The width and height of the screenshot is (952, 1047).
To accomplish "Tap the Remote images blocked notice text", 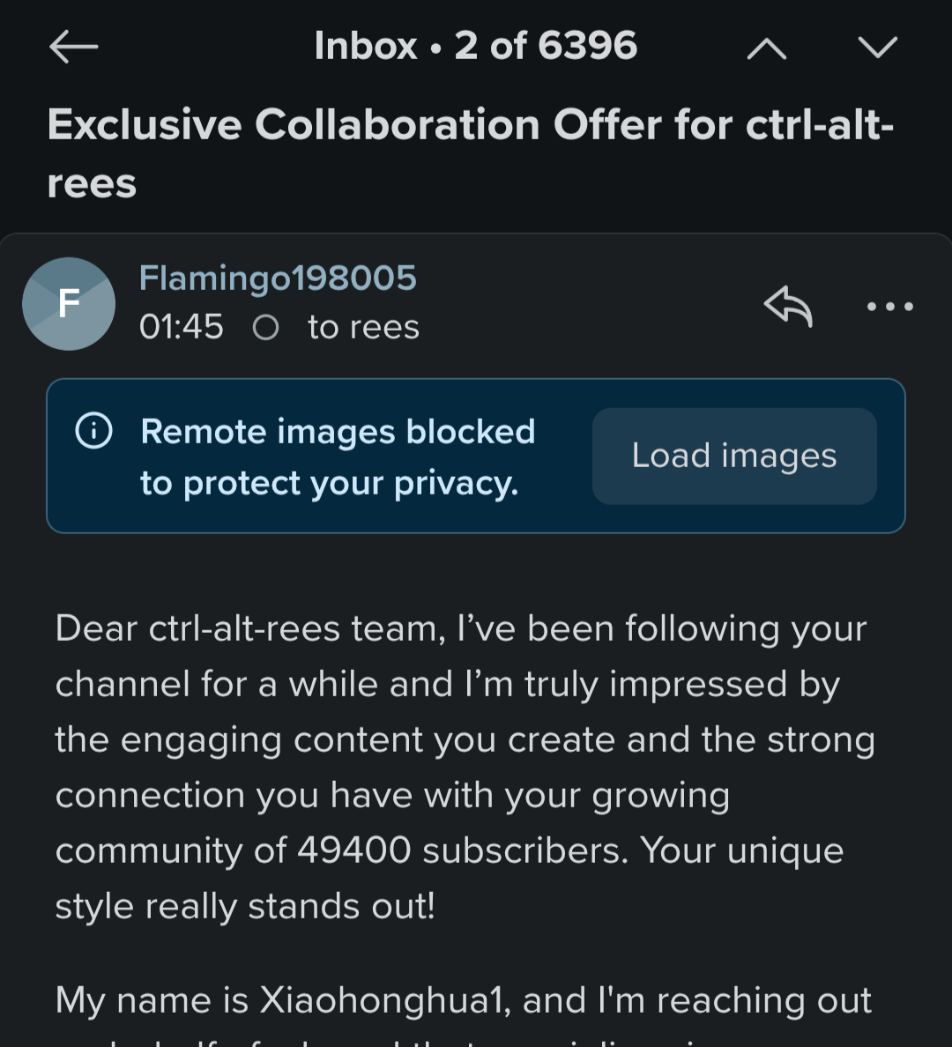I will pos(338,457).
